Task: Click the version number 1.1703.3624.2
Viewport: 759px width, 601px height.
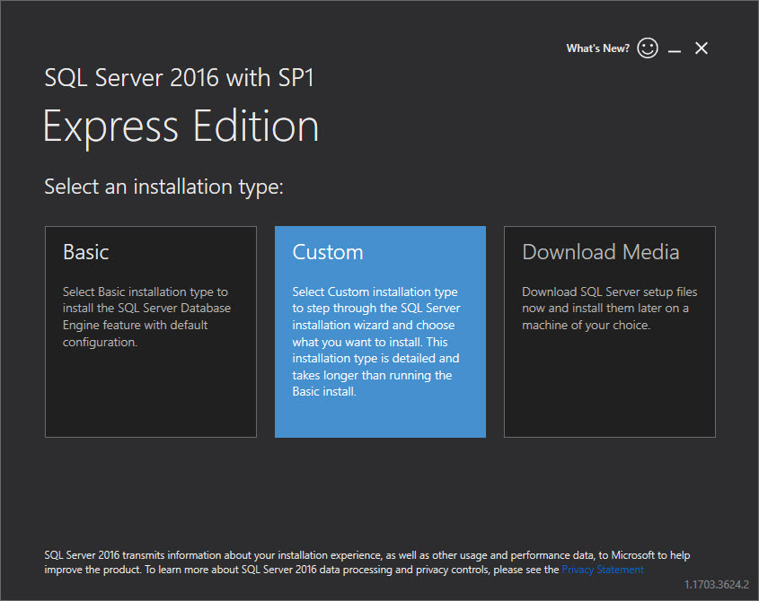Action: (717, 585)
